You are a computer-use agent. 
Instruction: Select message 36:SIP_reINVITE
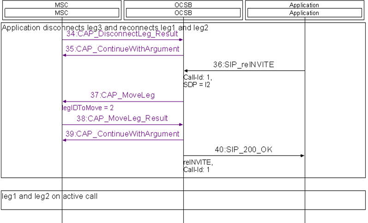click(x=244, y=65)
